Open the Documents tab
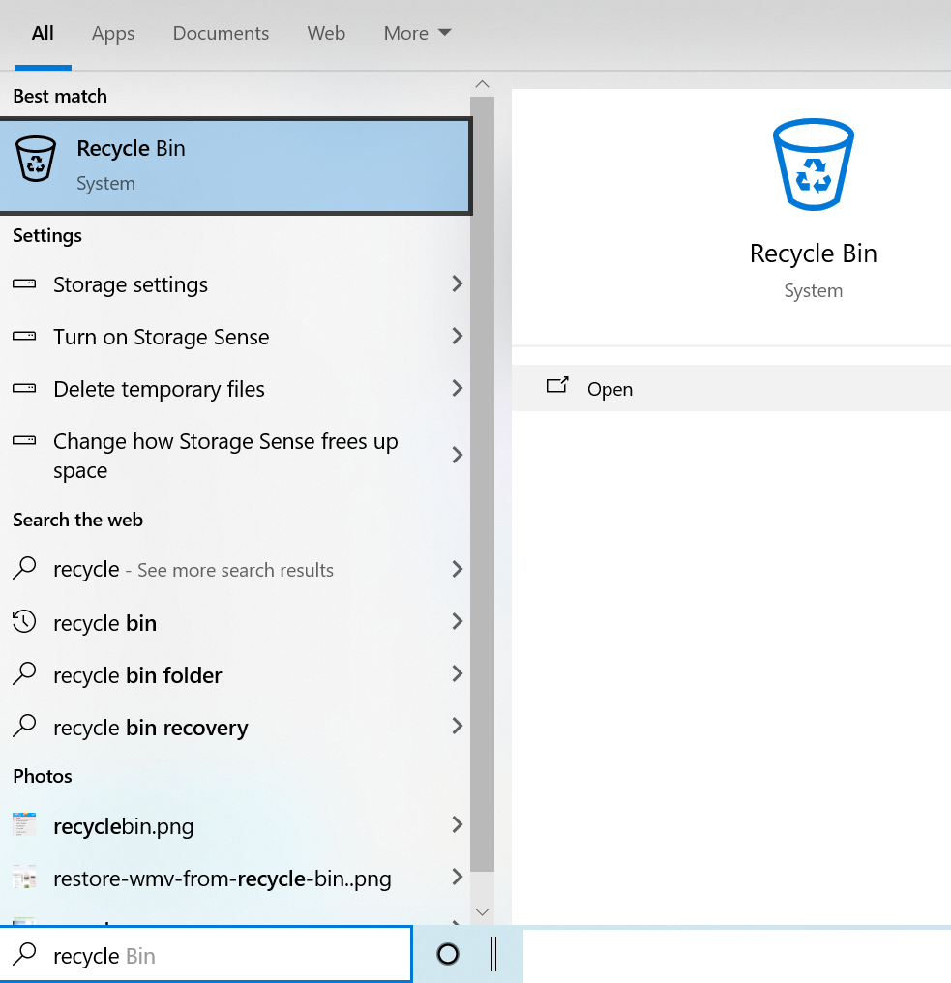The width and height of the screenshot is (951, 983). point(221,33)
